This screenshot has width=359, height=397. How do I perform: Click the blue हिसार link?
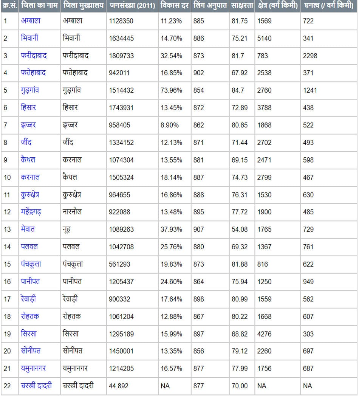pos(29,107)
